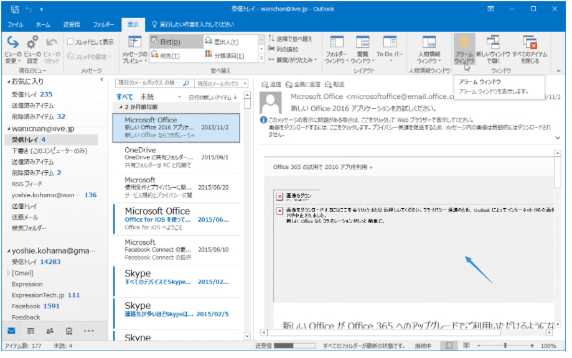The width and height of the screenshot is (572, 358).
Task: Open 閲覧ウィンドウ (Reading Pane) button
Action: (363, 50)
